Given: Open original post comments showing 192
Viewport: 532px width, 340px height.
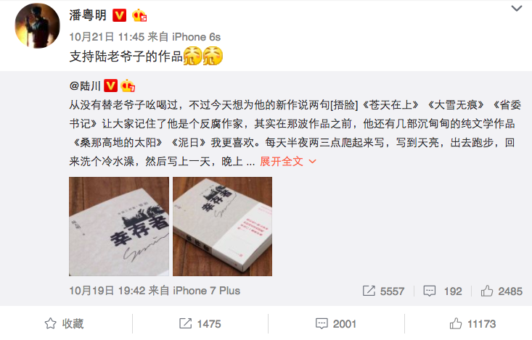Looking at the screenshot, I should pyautogui.click(x=443, y=291).
